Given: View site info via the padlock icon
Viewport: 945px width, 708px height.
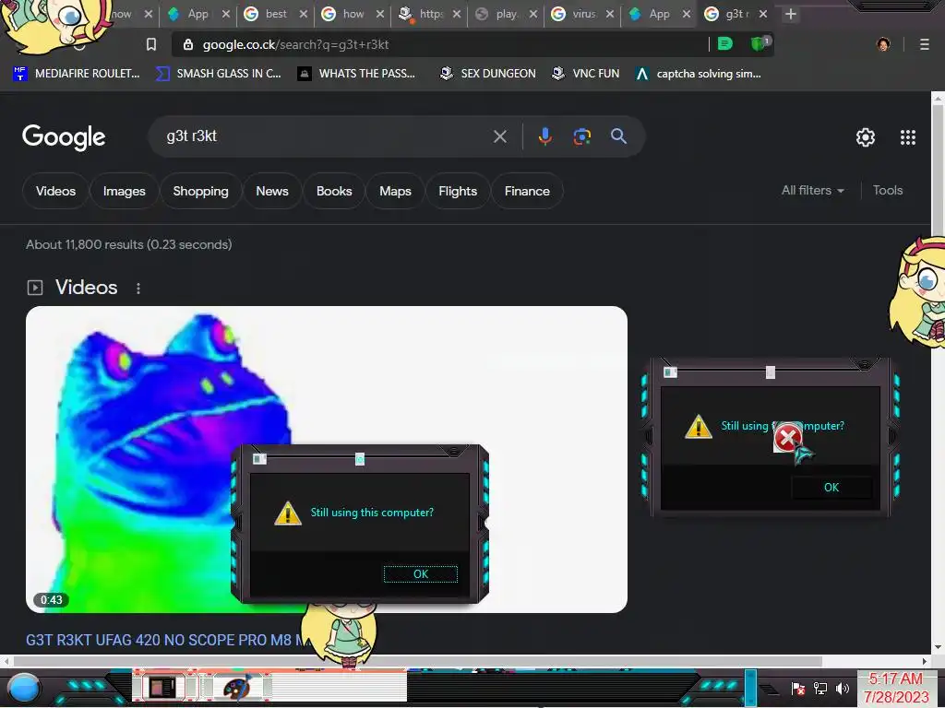Looking at the screenshot, I should coord(188,44).
